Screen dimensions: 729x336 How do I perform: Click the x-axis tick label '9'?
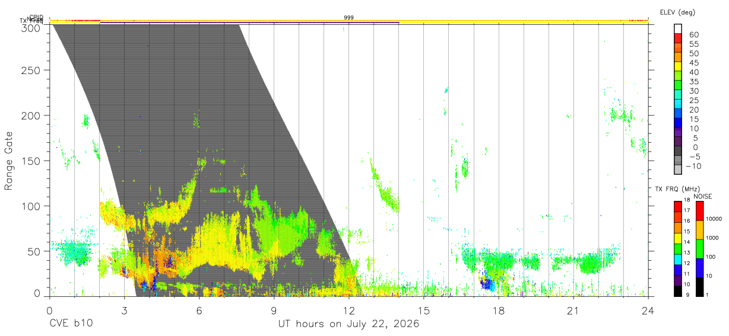click(x=274, y=311)
